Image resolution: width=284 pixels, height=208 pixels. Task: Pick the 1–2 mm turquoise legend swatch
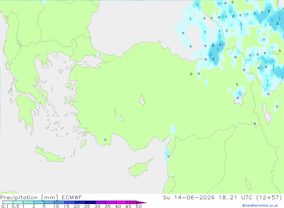(x=28, y=202)
